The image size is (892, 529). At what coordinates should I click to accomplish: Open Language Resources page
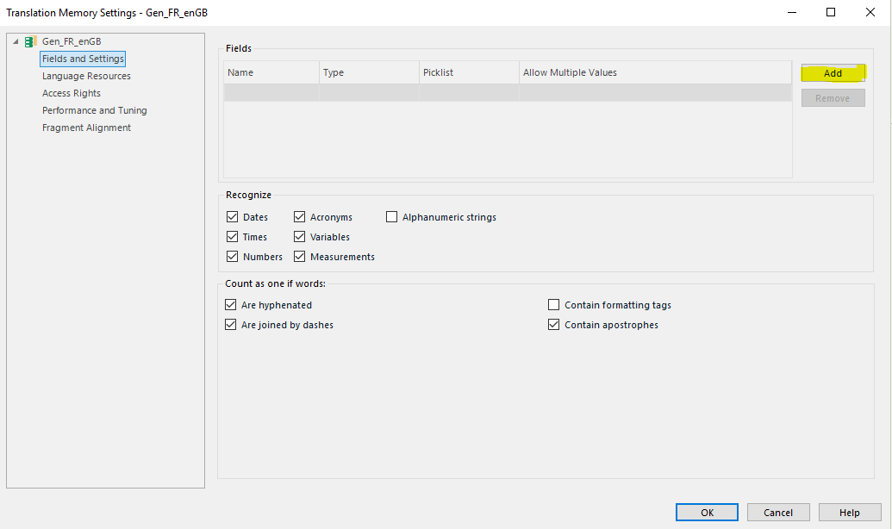(86, 76)
